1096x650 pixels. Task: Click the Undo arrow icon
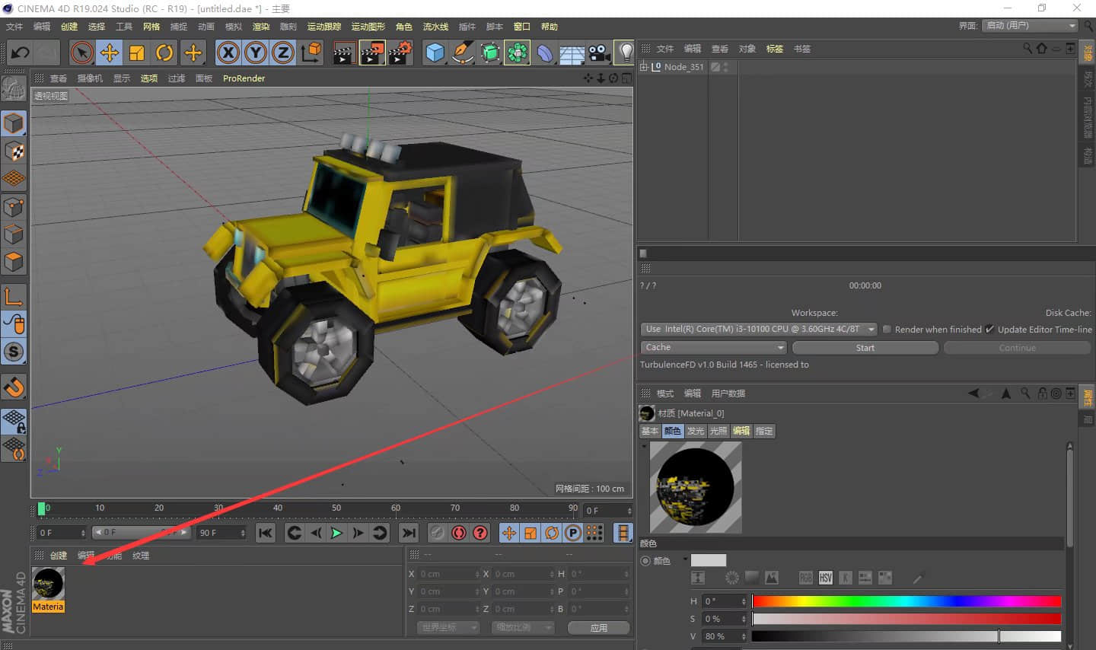[x=21, y=53]
